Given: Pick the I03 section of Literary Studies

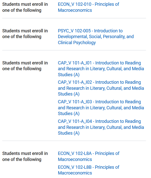Looking at the screenshot, I should 101,108.
